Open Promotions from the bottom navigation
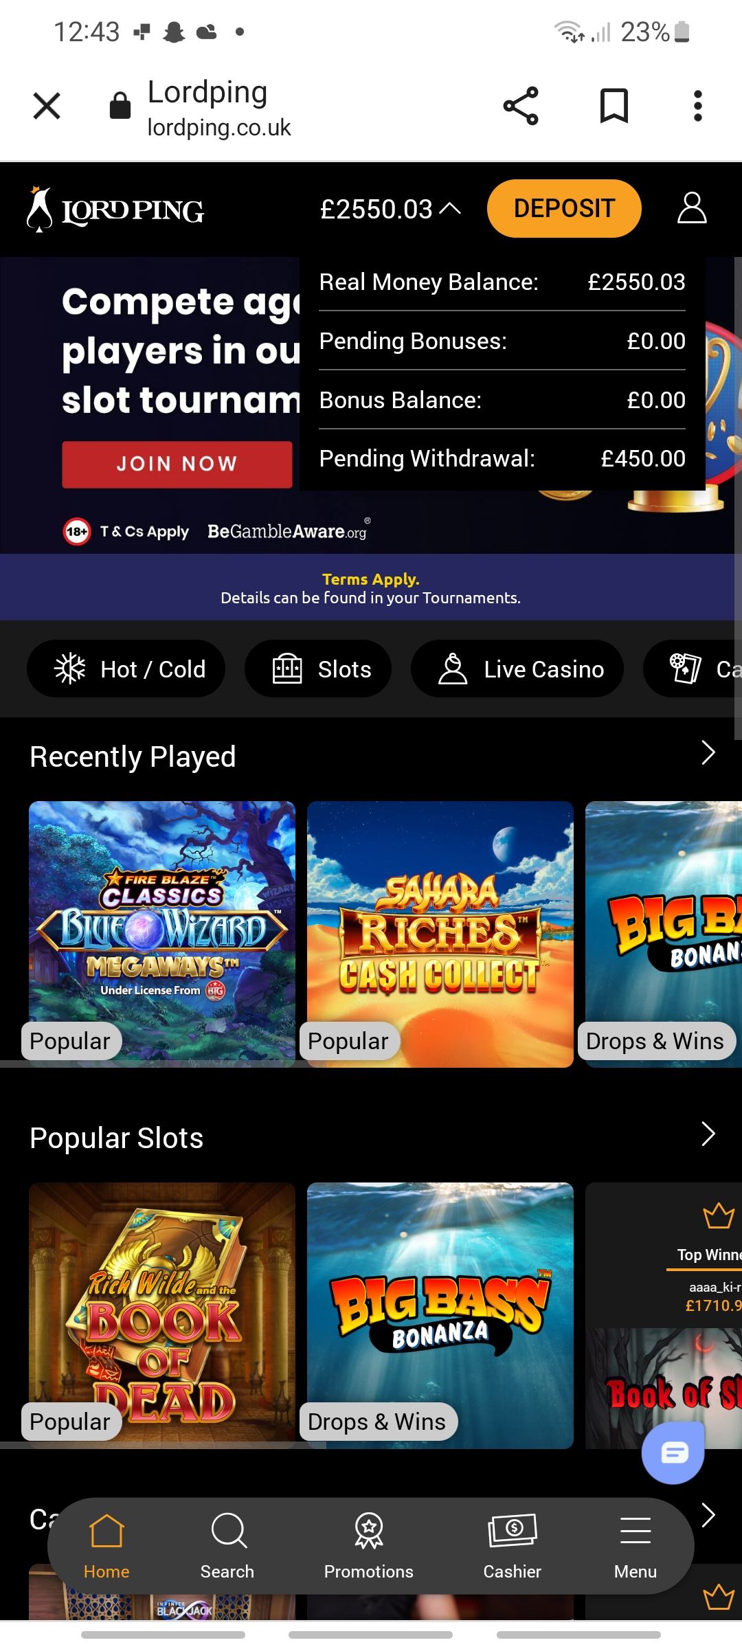Image resolution: width=742 pixels, height=1649 pixels. point(369,1545)
